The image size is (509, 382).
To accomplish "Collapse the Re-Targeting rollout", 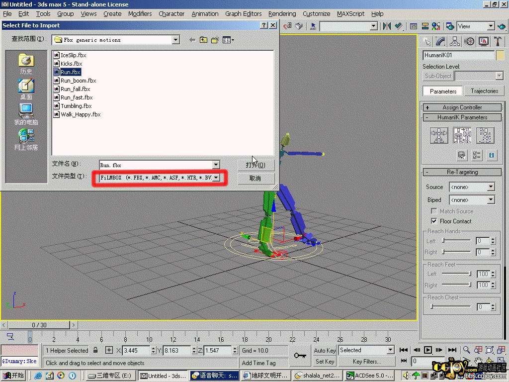I will [x=462, y=172].
